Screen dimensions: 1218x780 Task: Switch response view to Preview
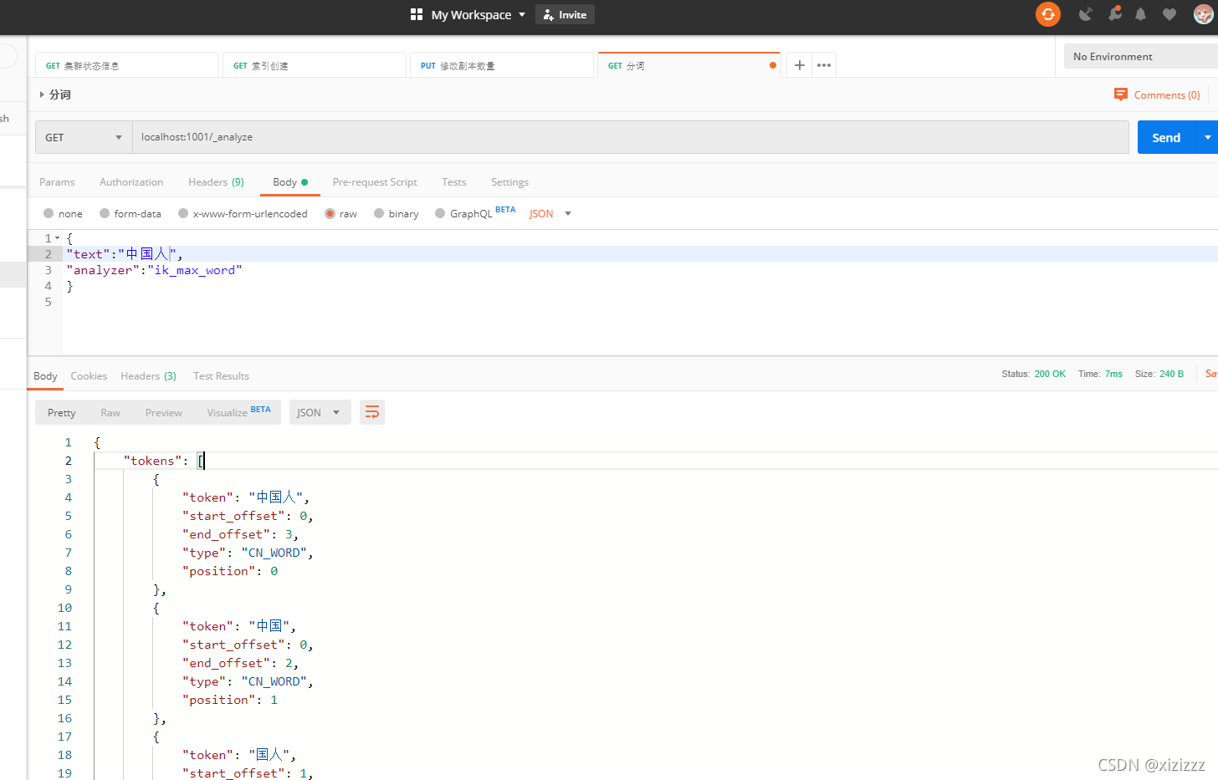pos(164,412)
